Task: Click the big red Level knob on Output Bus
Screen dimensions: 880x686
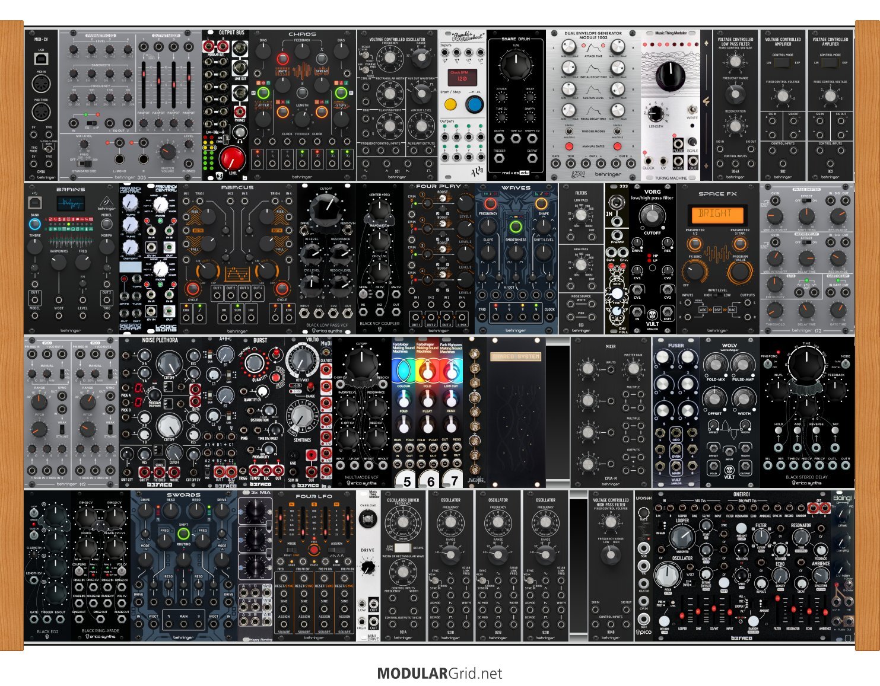Action: (231, 159)
